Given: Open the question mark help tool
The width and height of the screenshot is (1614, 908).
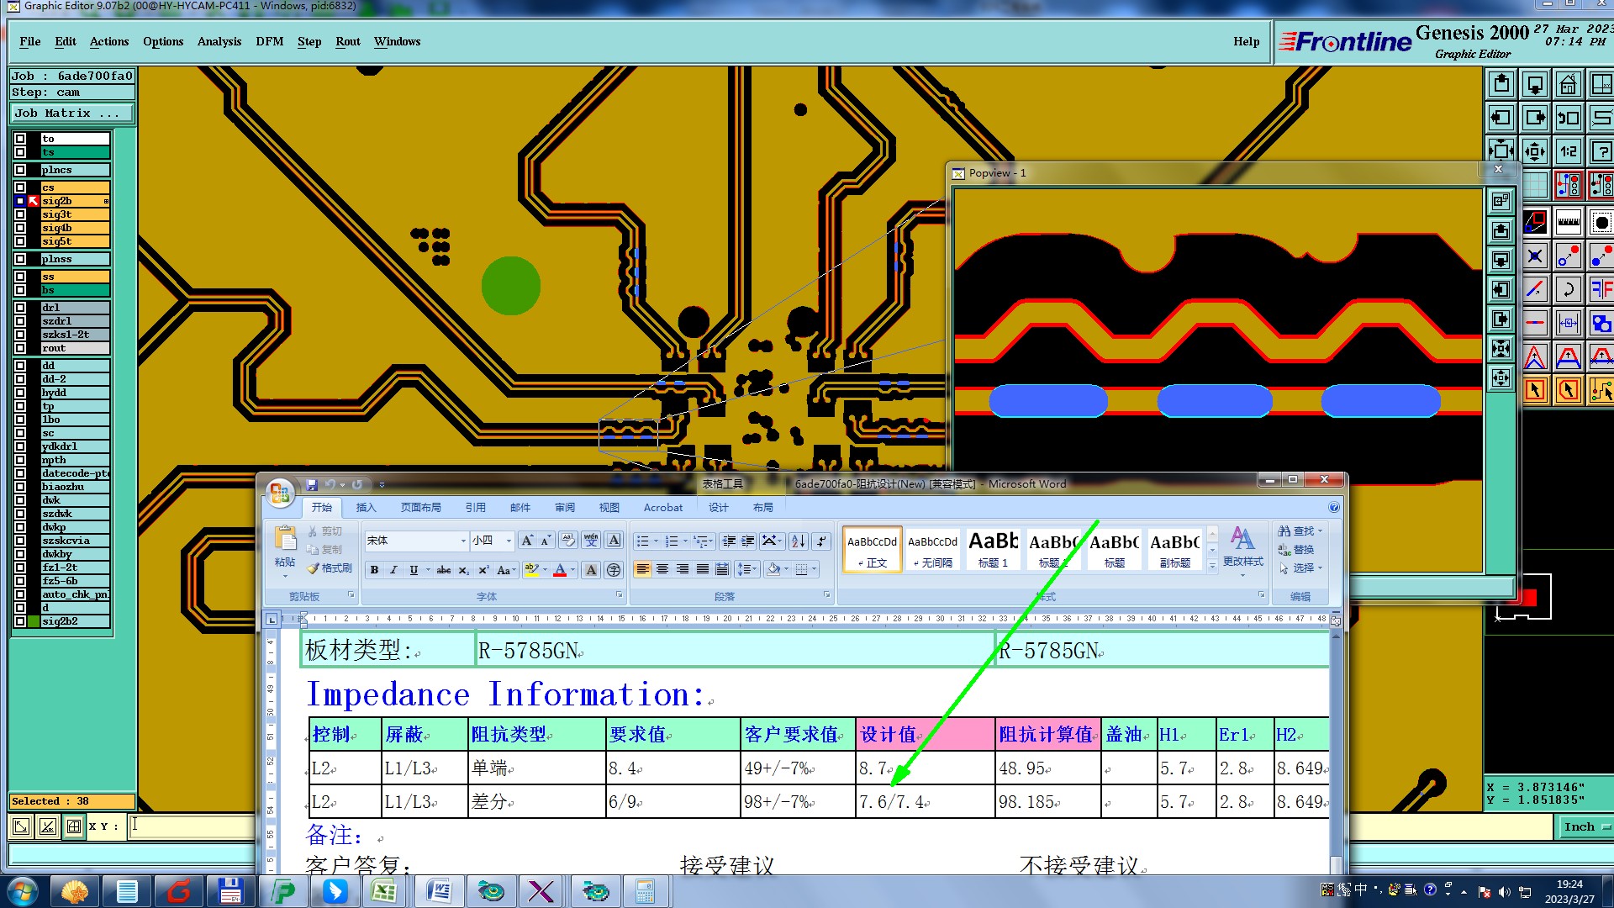Looking at the screenshot, I should [x=1601, y=151].
